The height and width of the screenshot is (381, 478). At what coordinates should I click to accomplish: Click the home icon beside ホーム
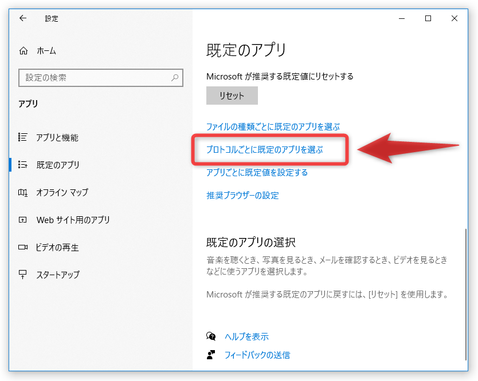(23, 51)
